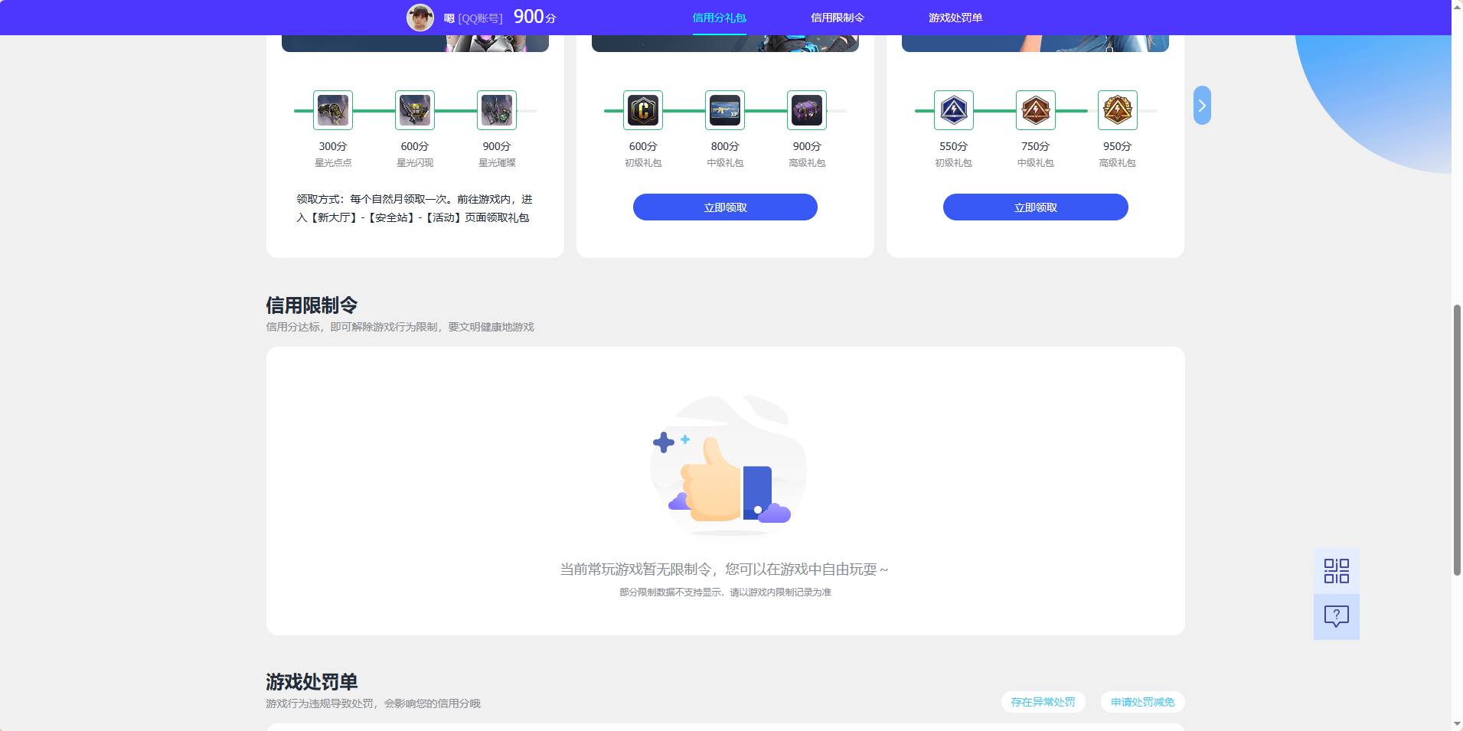Claim gift with 立即领取 under 600分 card
Screen dimensions: 1463x731
click(x=725, y=207)
